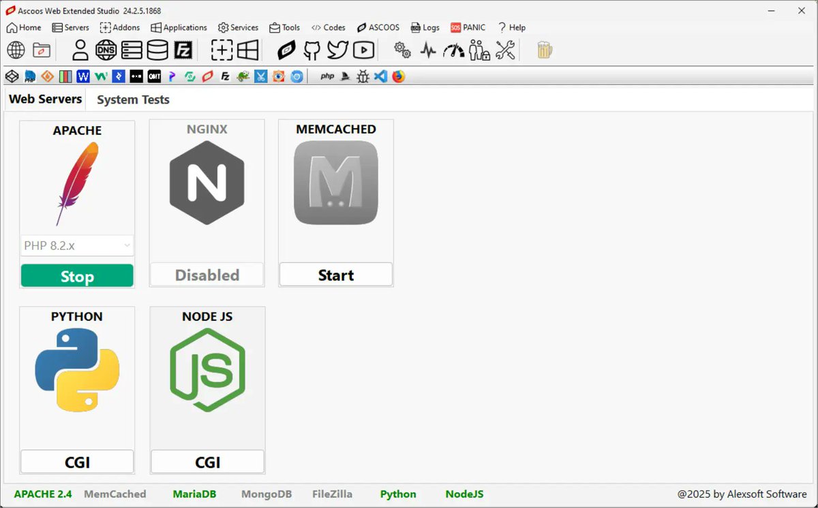Click the blue W icon in small toolbar

coord(83,76)
